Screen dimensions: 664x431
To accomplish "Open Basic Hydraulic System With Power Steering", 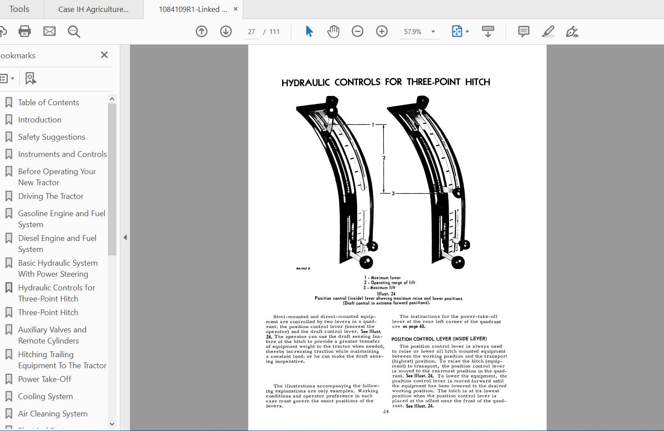I will click(58, 268).
